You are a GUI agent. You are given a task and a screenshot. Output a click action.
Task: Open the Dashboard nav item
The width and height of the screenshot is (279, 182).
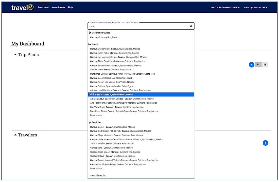pos(43,7)
